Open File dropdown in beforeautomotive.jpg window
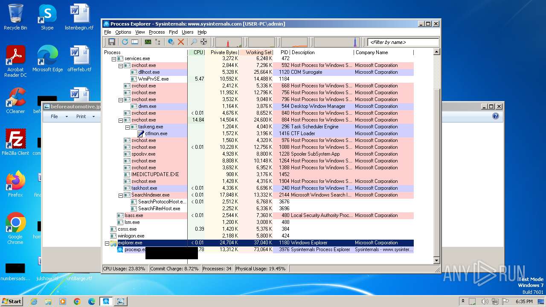 click(x=59, y=116)
